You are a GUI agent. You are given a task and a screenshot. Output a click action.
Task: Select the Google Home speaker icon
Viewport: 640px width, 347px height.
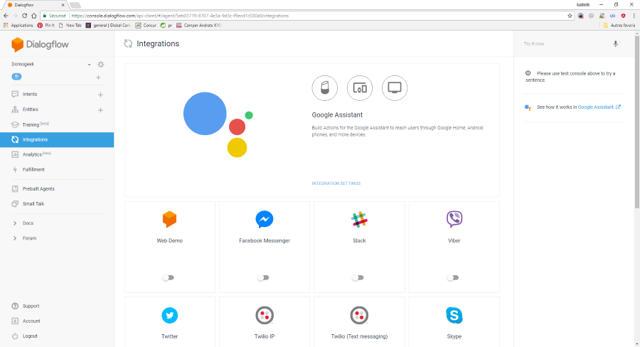click(325, 87)
